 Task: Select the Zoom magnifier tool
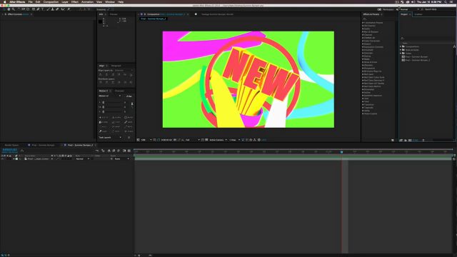(x=13, y=9)
